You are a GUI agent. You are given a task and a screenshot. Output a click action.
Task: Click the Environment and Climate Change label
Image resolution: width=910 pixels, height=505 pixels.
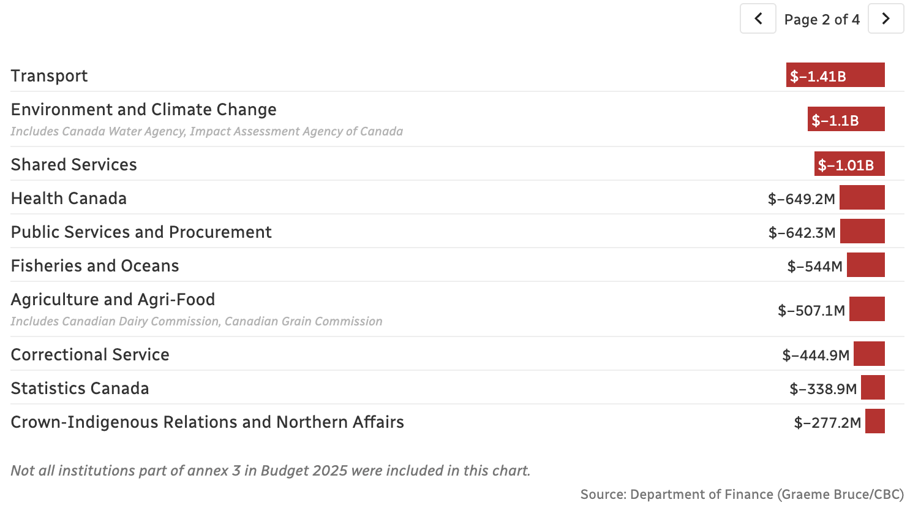(143, 110)
